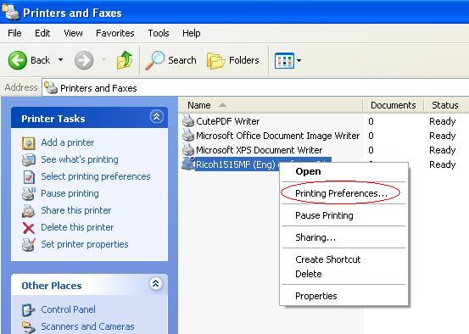Open the Forward history dropdown arrow
Image resolution: width=469 pixels, height=334 pixels.
(x=103, y=59)
